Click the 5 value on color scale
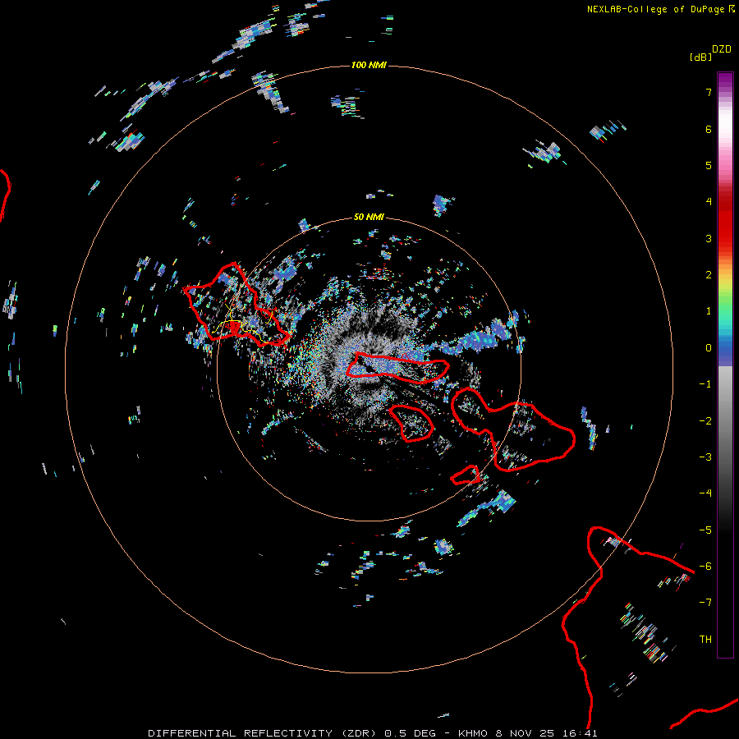This screenshot has width=739, height=739. pyautogui.click(x=709, y=165)
